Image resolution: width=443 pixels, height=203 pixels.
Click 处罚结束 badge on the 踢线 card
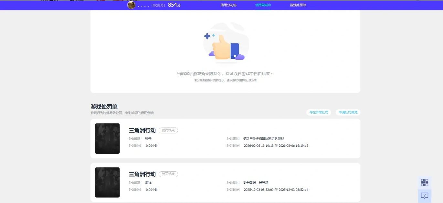click(168, 174)
